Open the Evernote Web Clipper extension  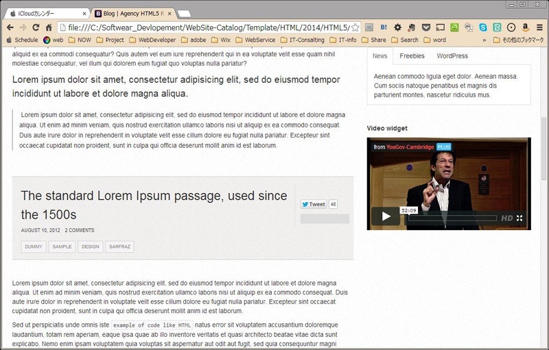click(x=412, y=27)
